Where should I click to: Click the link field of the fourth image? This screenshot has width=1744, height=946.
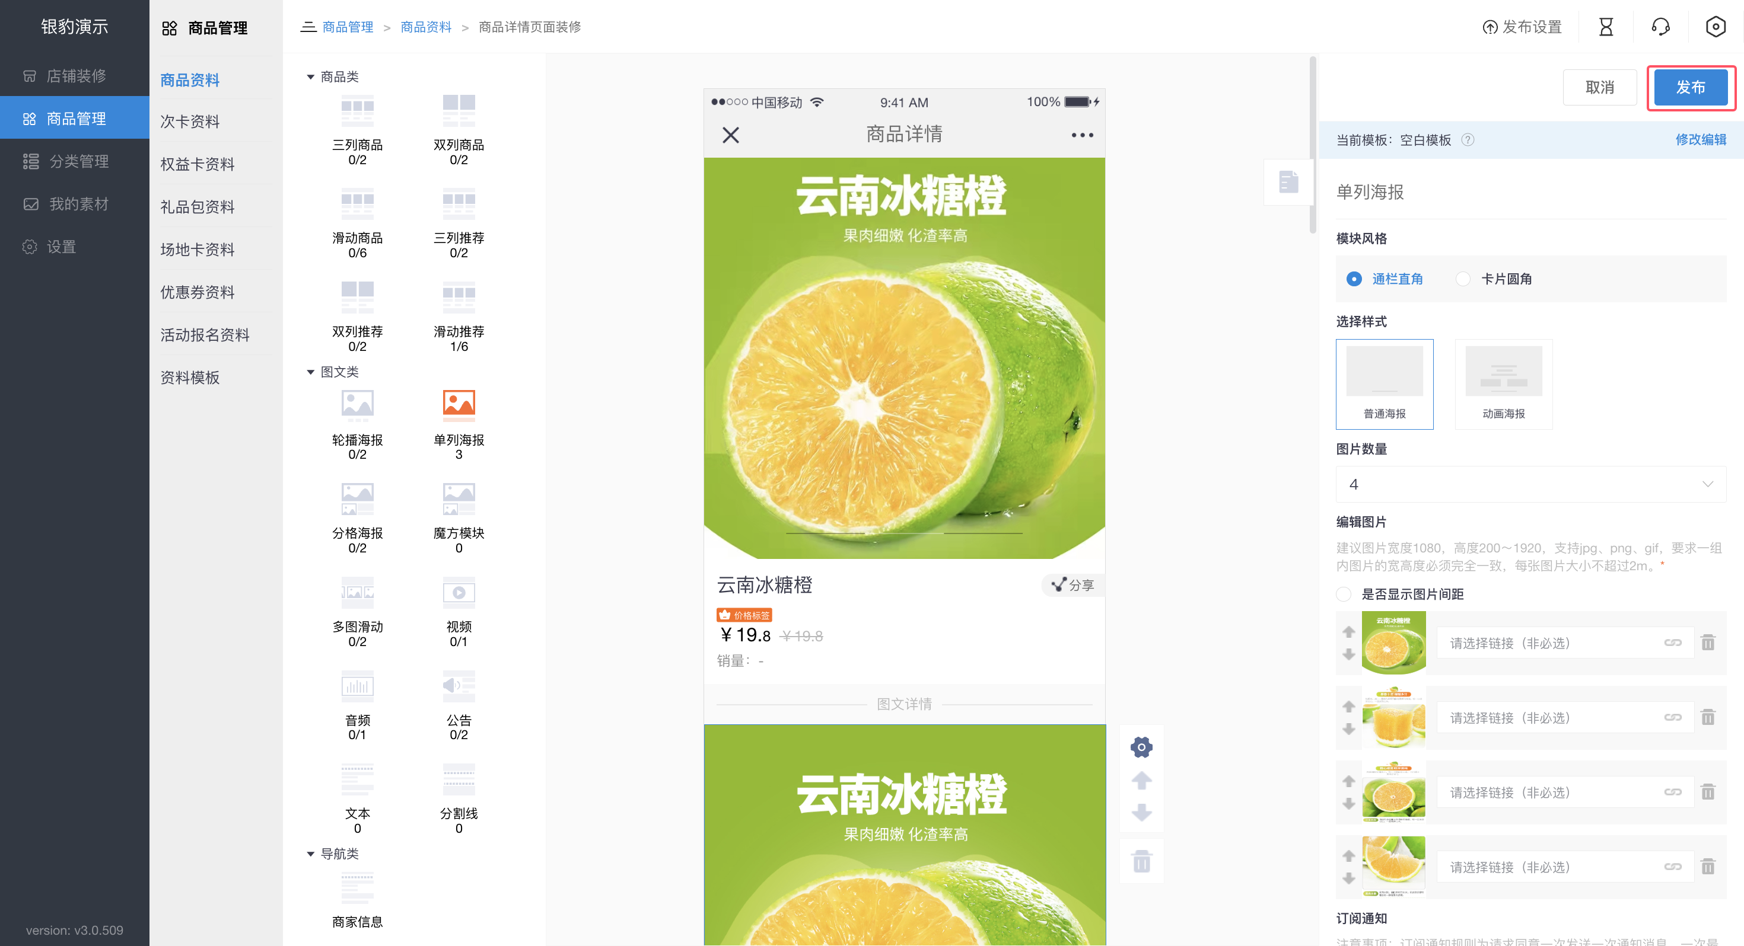click(x=1565, y=866)
